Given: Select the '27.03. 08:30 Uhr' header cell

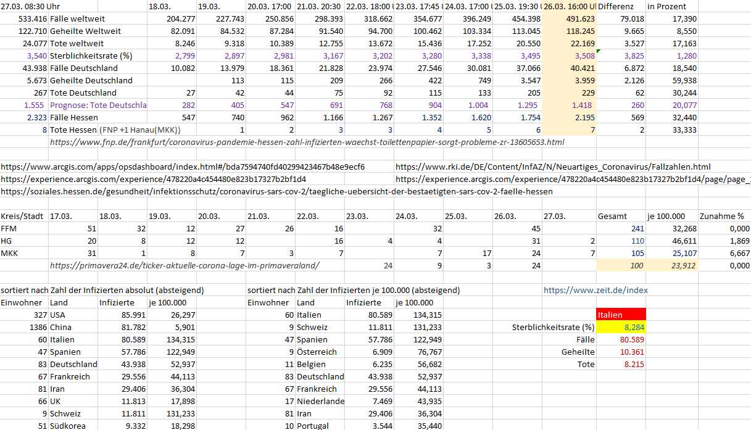Looking at the screenshot, I should tap(30, 6).
